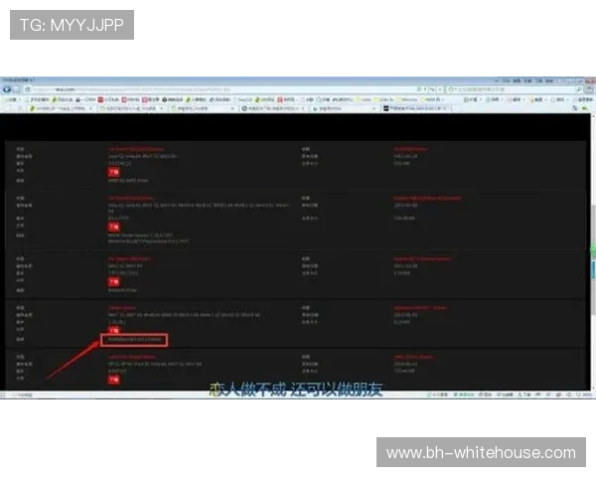Click the download button above the red highlighted box
The image size is (596, 477).
112,329
